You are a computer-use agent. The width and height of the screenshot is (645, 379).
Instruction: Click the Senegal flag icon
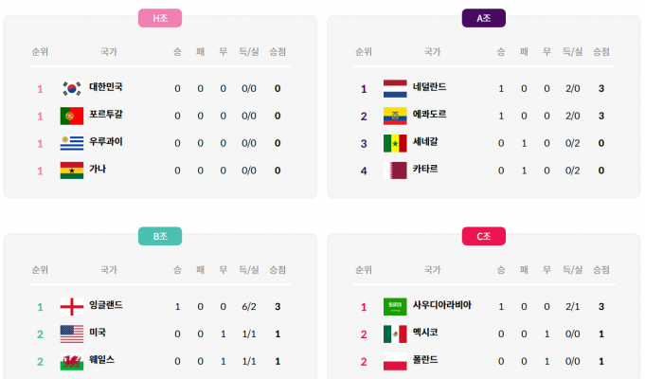(x=395, y=144)
